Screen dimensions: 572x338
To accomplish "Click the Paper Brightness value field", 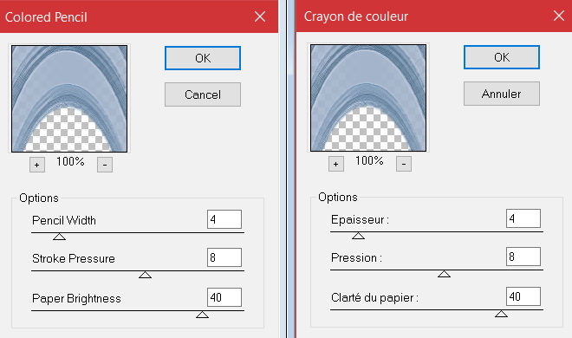I will click(224, 297).
